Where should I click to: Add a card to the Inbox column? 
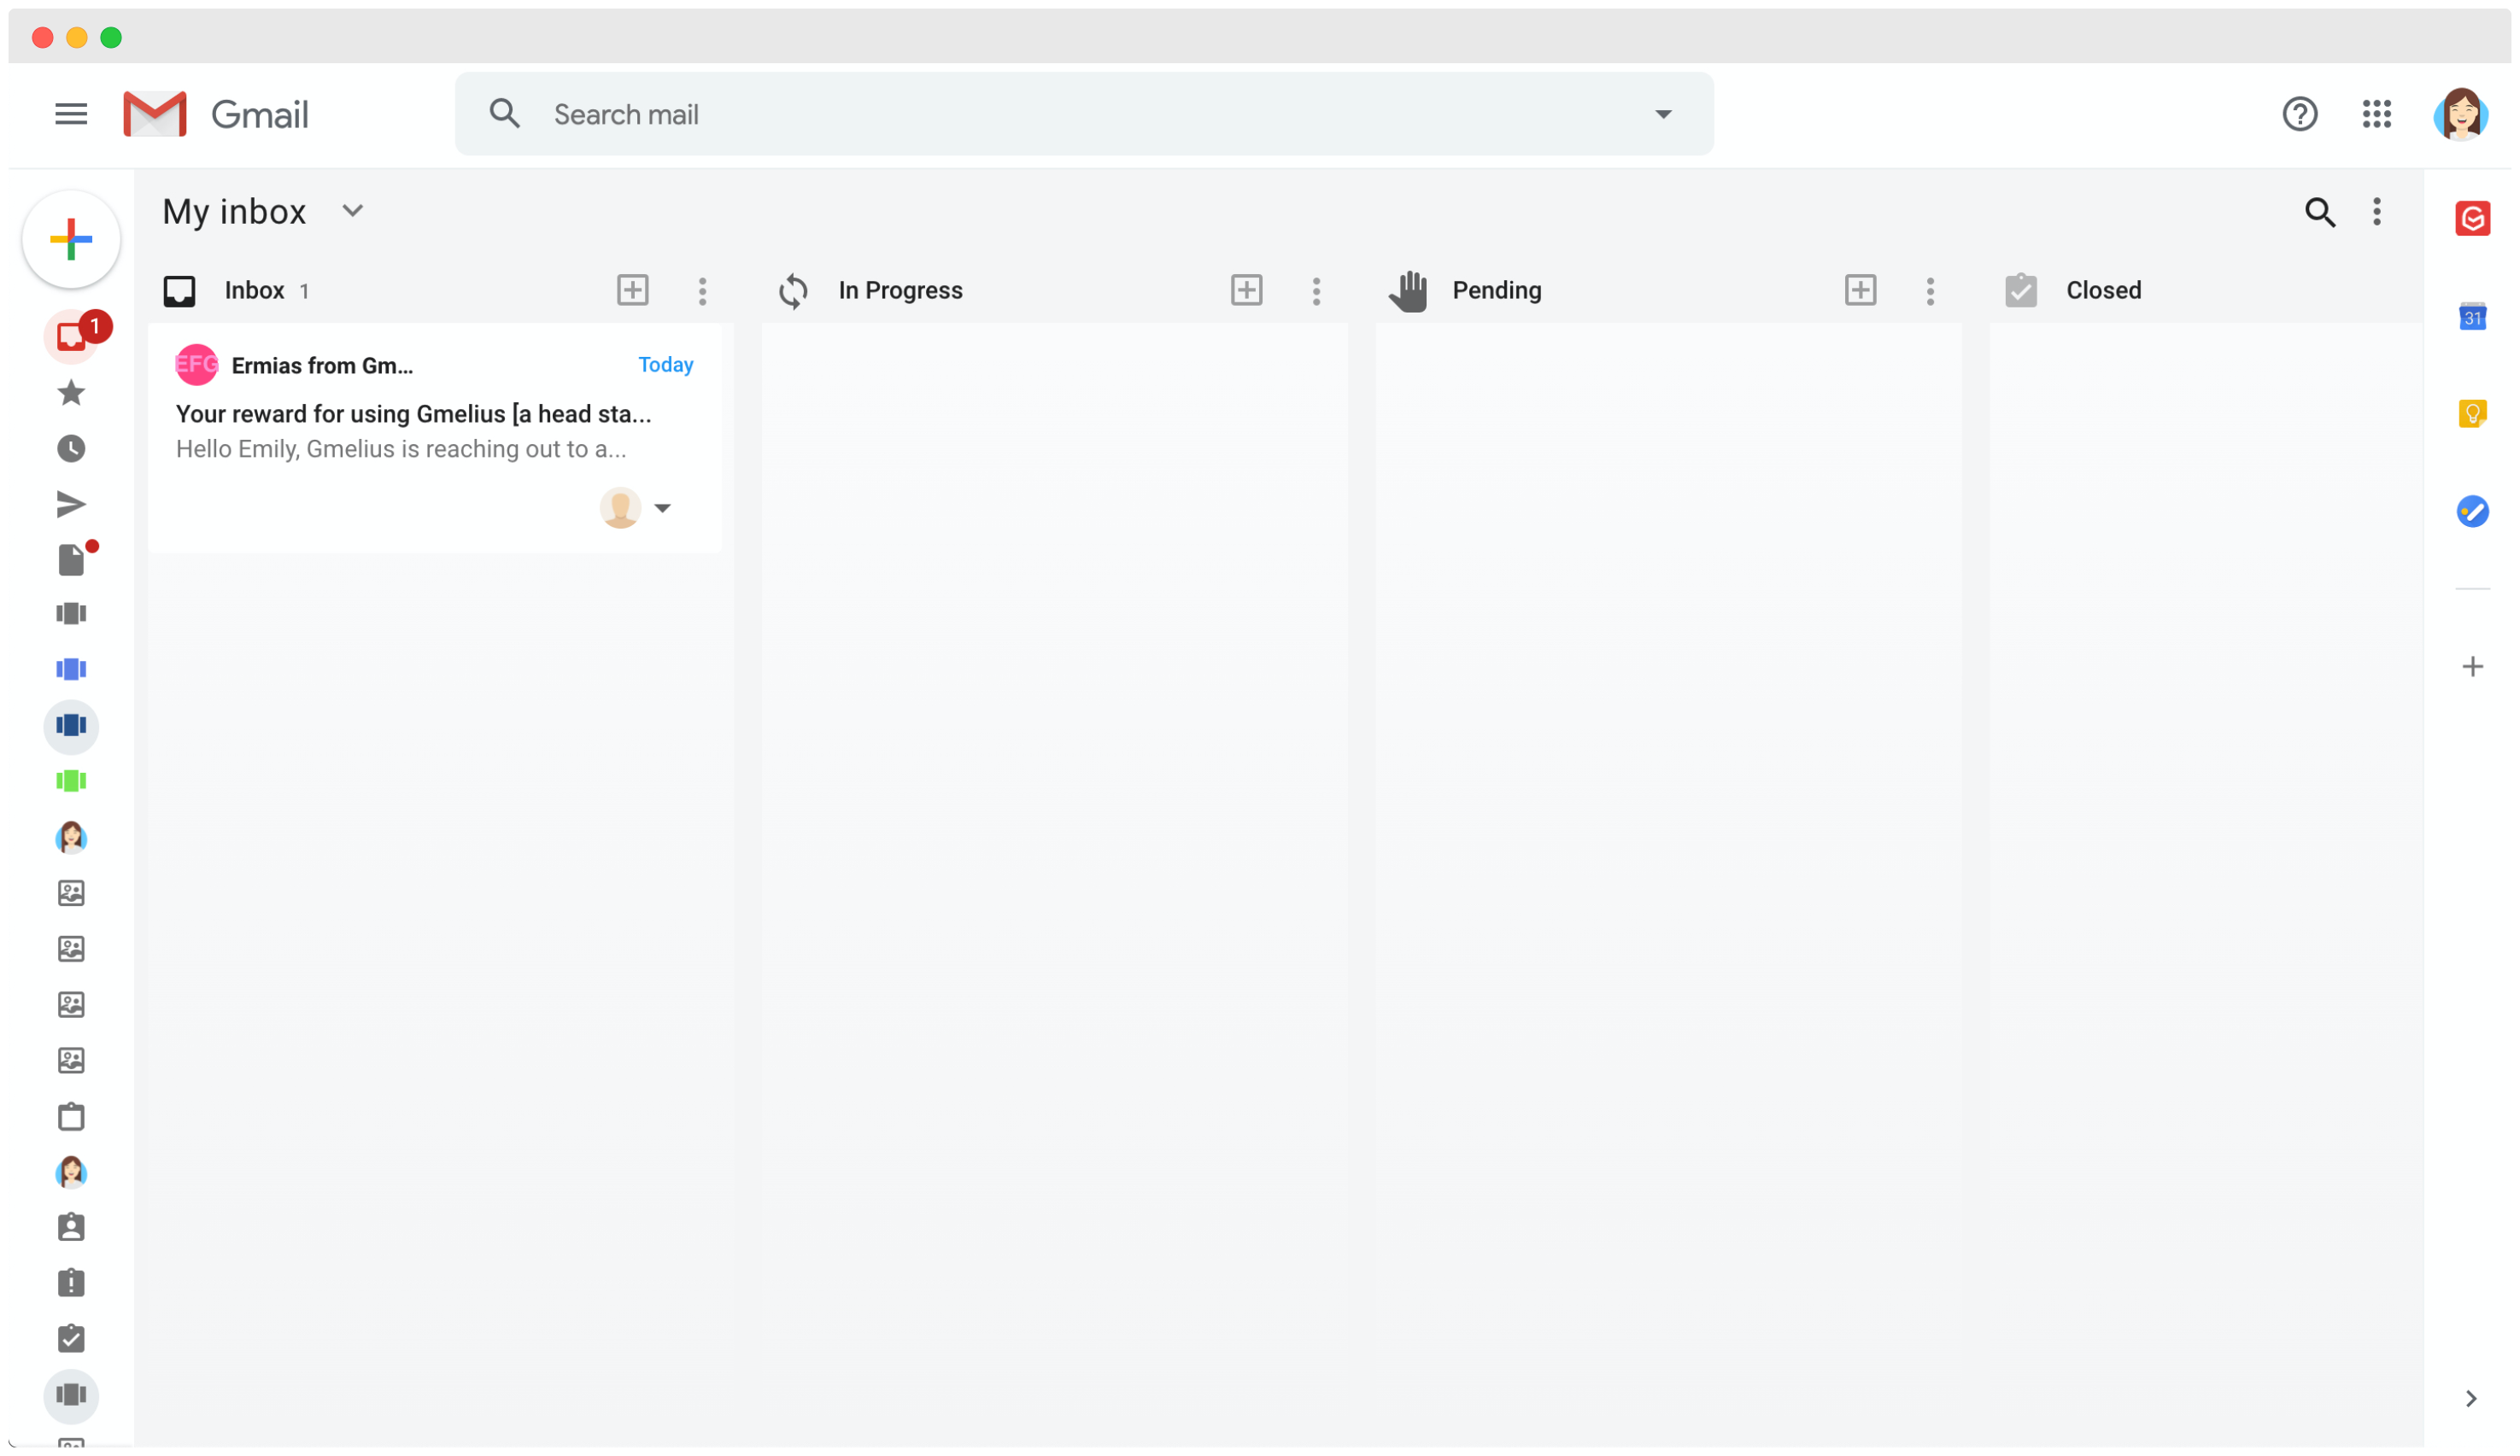[632, 290]
